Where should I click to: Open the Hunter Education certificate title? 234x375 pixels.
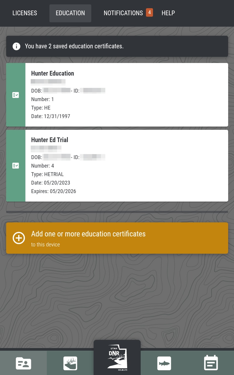point(53,73)
